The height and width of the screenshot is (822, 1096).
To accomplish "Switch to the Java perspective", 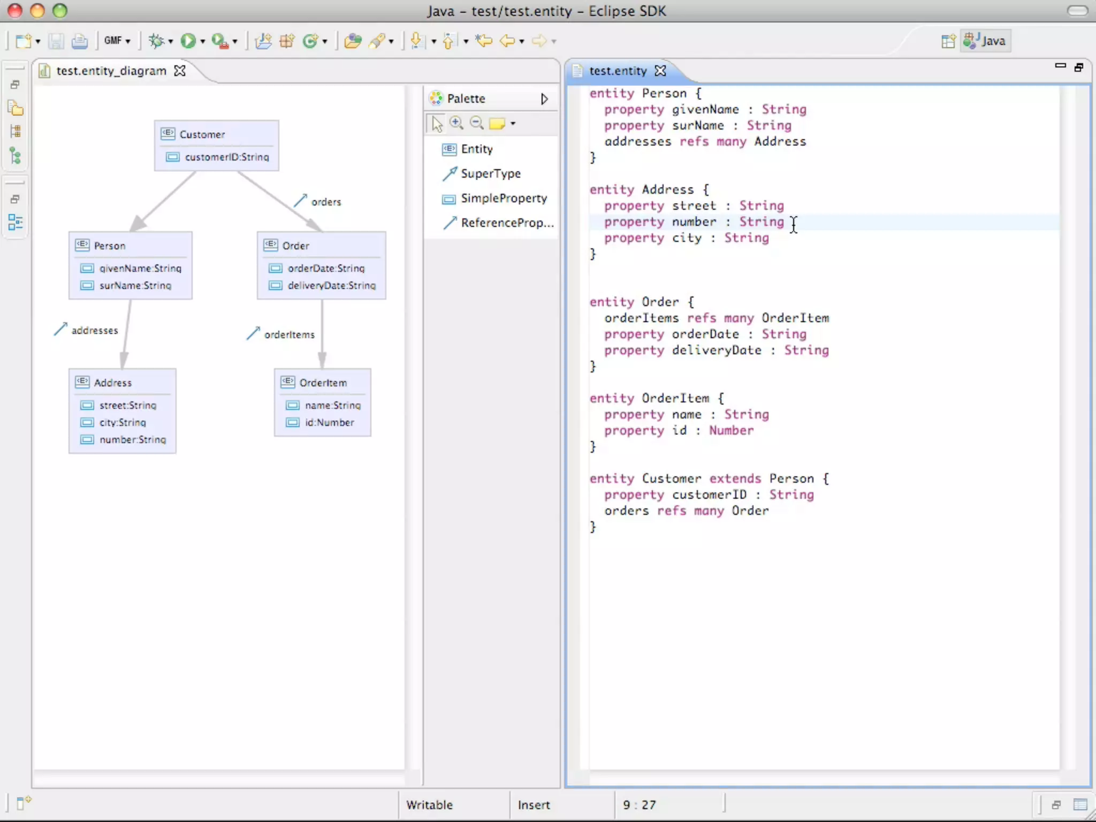I will (986, 41).
